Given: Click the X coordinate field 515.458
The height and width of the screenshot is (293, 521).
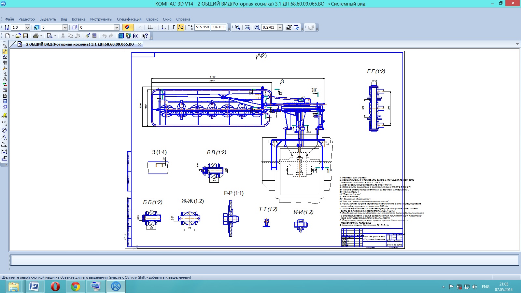Looking at the screenshot, I should (202, 27).
